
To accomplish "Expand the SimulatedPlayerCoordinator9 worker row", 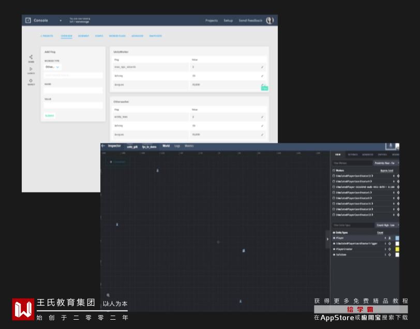I will pyautogui.click(x=371, y=182).
